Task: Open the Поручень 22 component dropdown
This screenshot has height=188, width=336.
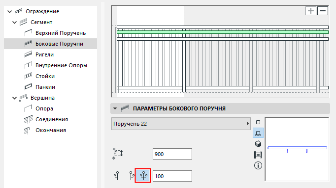Action: pos(181,124)
